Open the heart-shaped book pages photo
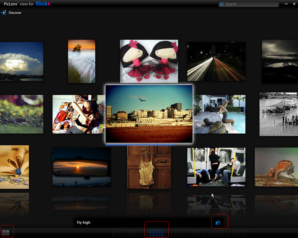Viewport: 298px width, 238px height. point(14,167)
